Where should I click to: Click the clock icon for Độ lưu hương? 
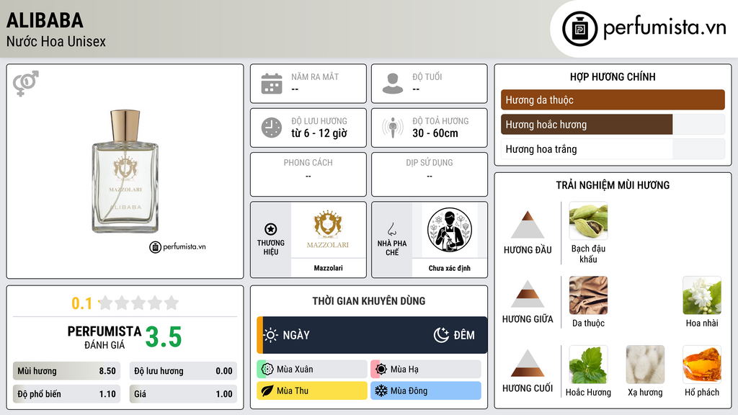[272, 128]
